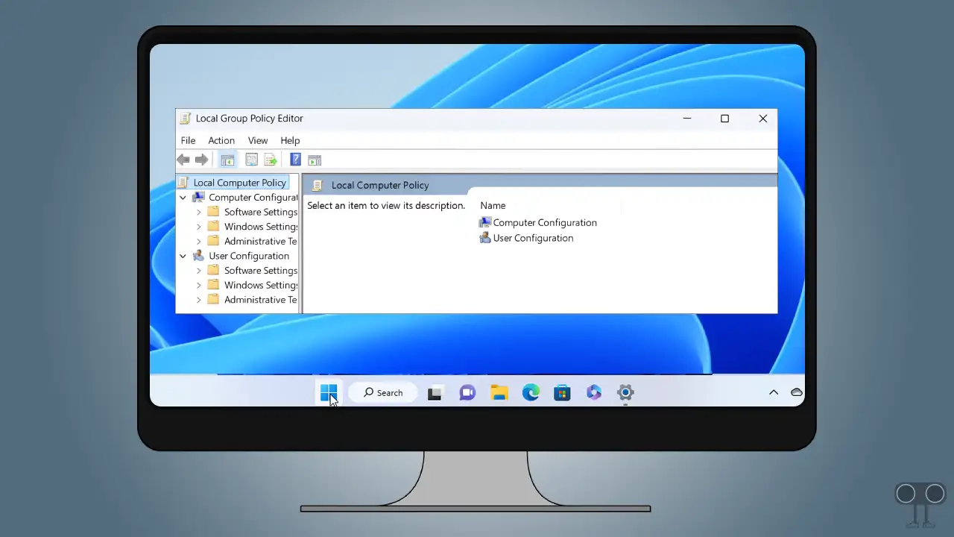This screenshot has height=537, width=954.
Task: Open Task View from the taskbar
Action: (x=435, y=392)
